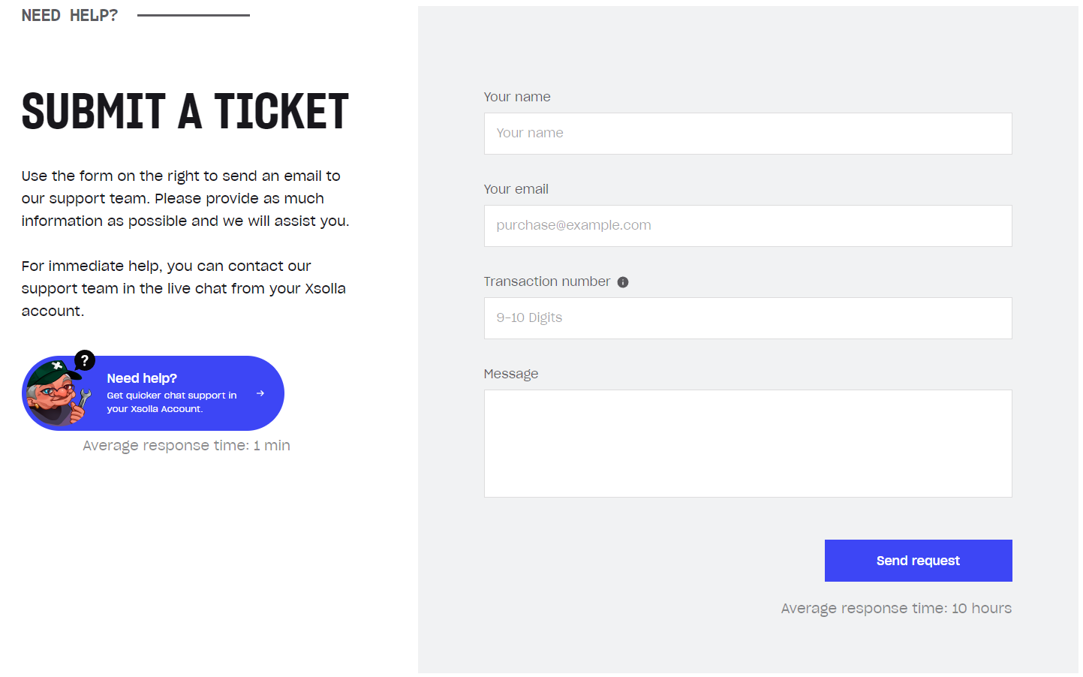Click the transaction number info icon

[622, 282]
